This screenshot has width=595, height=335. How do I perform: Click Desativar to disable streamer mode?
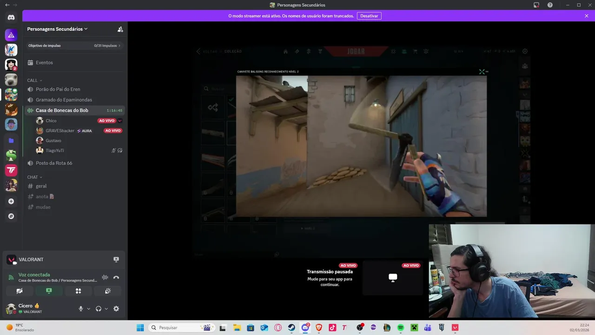tap(369, 16)
